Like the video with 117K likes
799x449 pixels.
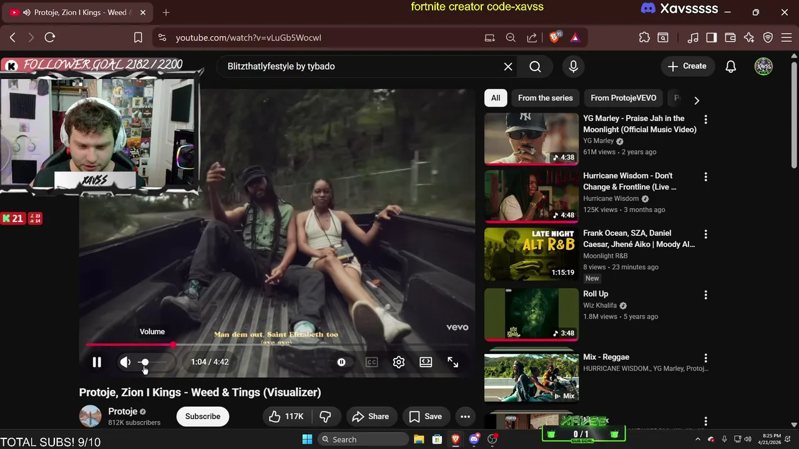pos(286,417)
